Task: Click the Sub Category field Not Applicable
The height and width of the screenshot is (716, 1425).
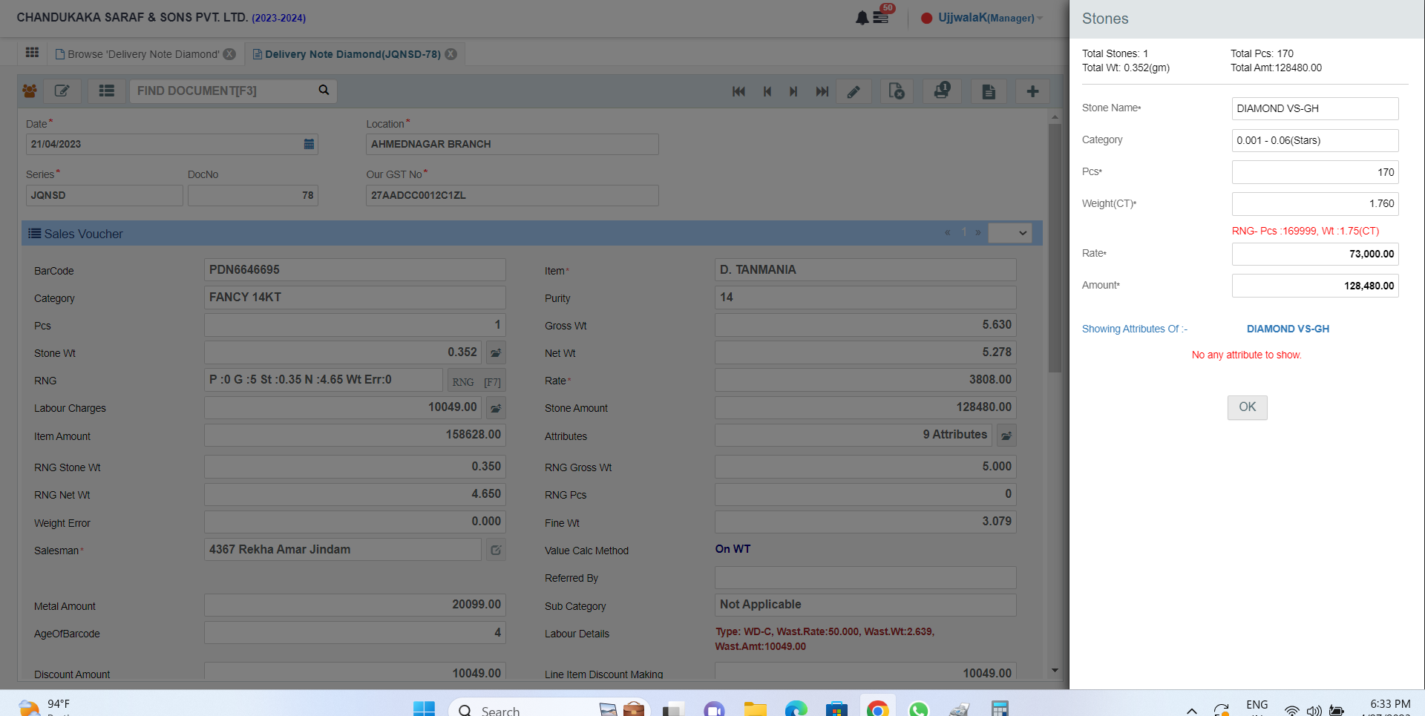Action: tap(865, 605)
